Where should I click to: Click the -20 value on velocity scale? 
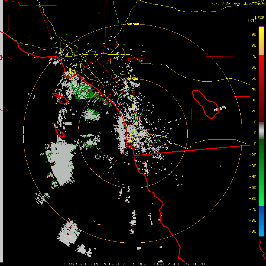click(x=253, y=155)
